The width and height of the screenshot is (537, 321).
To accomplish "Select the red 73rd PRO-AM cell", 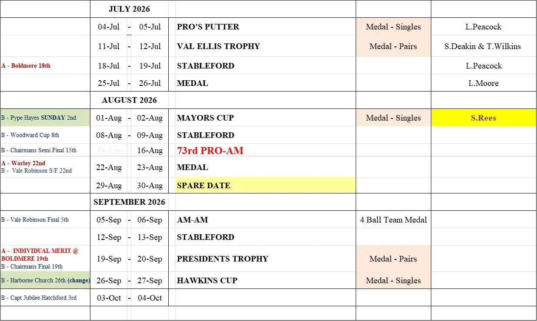I will click(265, 151).
